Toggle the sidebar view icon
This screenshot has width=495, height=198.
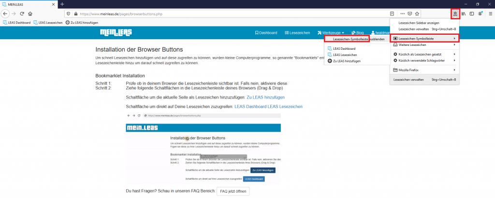tap(472, 14)
